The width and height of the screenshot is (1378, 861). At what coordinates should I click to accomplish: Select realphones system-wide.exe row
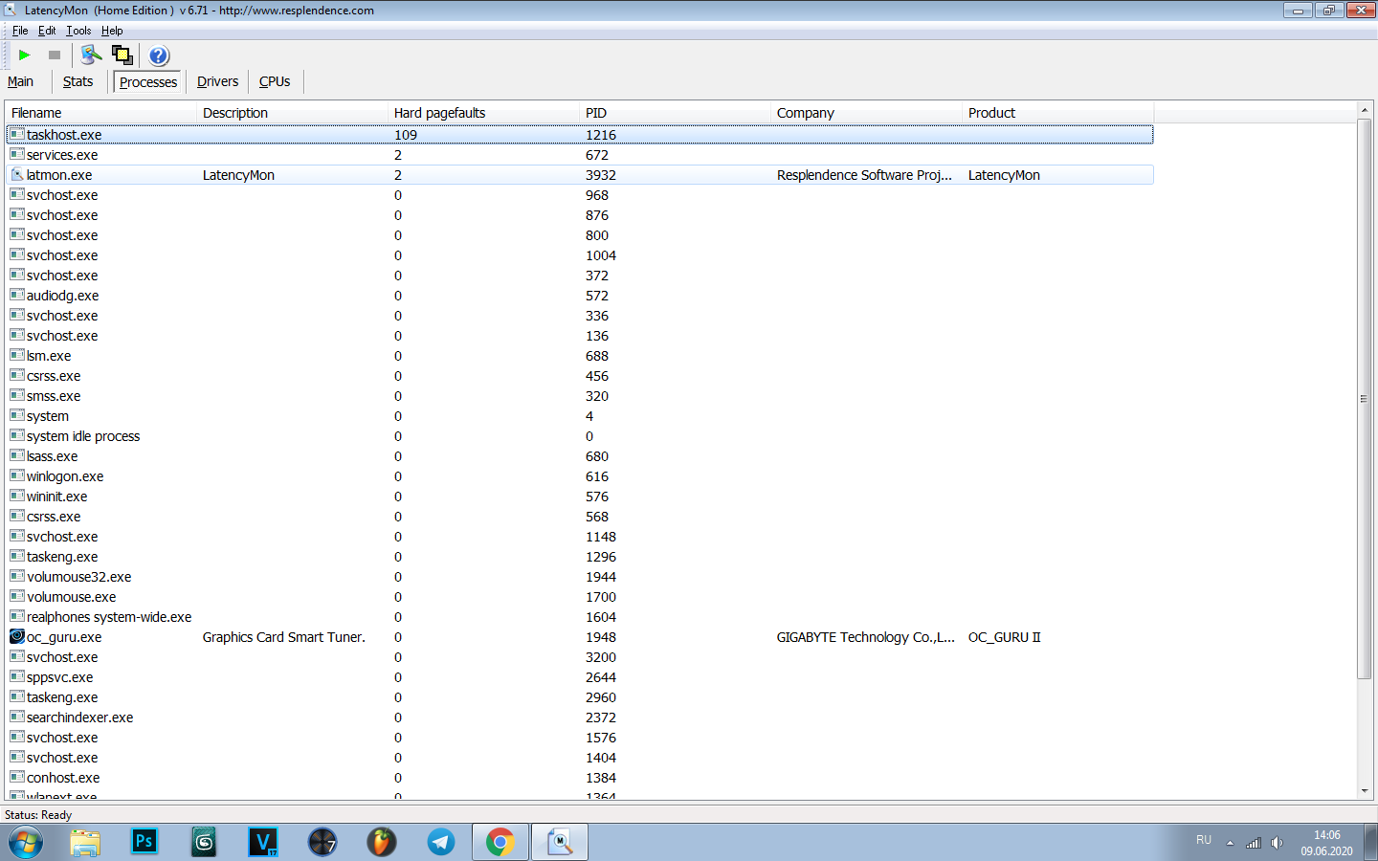(580, 617)
